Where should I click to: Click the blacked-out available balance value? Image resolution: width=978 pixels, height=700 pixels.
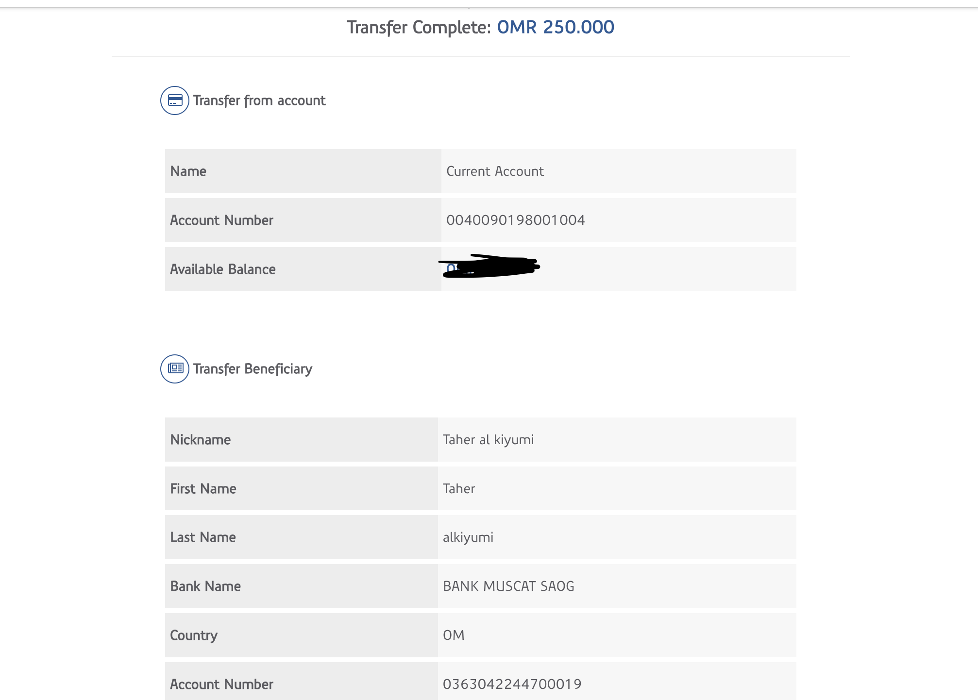coord(489,267)
